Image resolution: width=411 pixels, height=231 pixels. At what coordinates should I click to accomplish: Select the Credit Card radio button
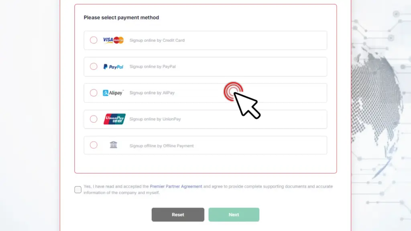[x=94, y=40]
